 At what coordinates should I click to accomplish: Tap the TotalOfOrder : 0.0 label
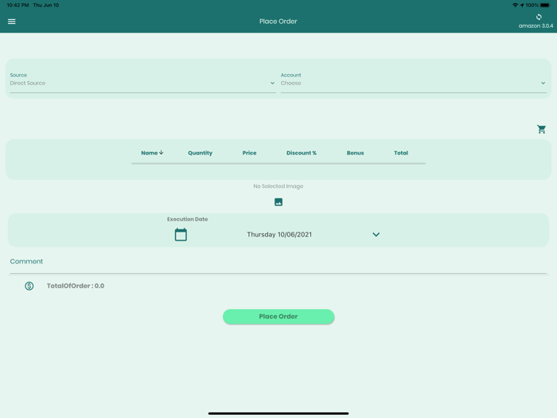[76, 286]
